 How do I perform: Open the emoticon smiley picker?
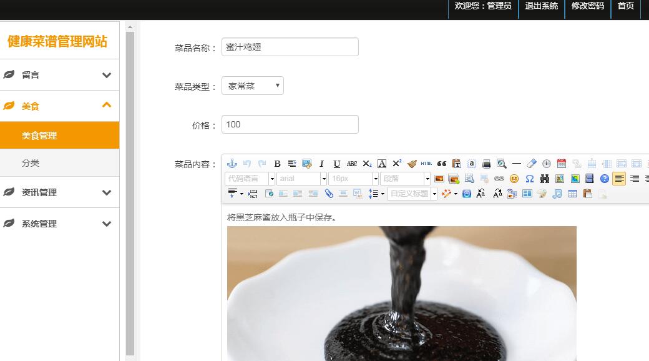[x=514, y=179]
